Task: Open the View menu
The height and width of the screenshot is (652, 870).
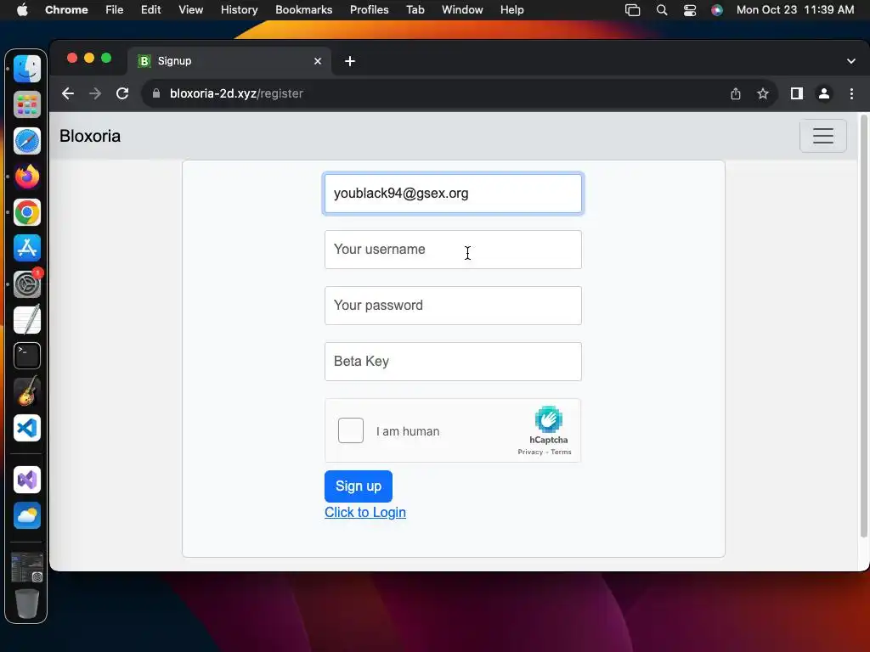Action: (191, 10)
